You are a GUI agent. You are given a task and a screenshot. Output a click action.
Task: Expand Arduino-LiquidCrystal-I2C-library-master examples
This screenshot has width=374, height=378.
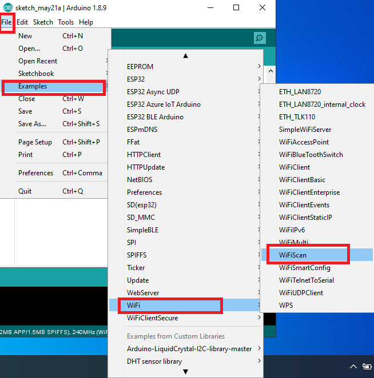[185, 349]
